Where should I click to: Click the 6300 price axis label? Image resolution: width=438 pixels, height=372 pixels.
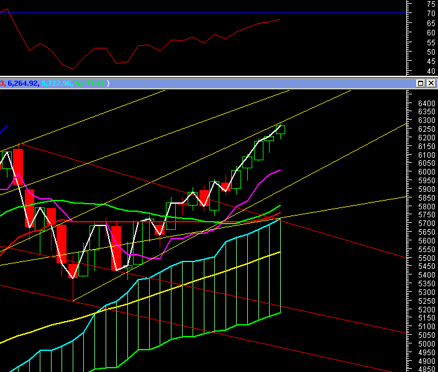coord(427,120)
